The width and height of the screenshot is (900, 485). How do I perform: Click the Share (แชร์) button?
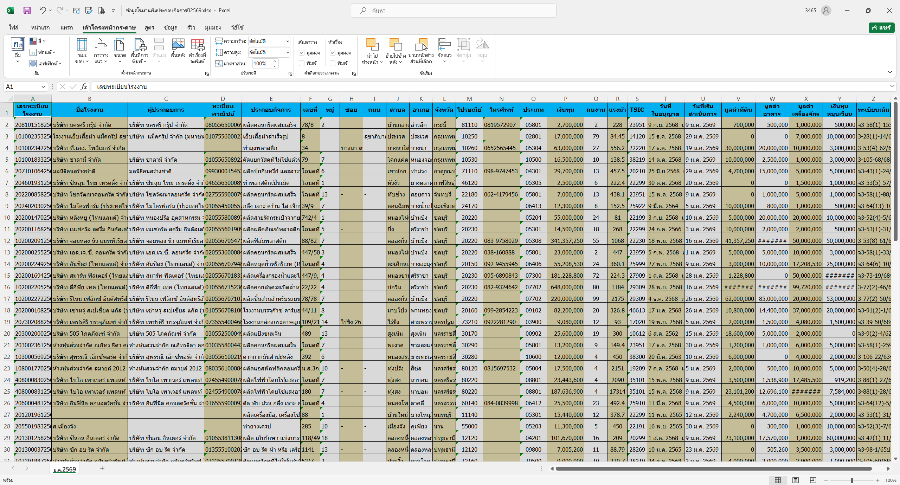click(881, 27)
